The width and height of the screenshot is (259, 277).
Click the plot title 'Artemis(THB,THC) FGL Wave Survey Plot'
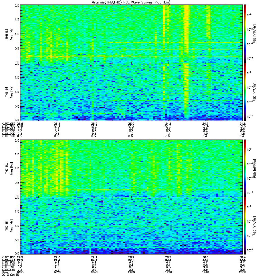(x=131, y=2)
